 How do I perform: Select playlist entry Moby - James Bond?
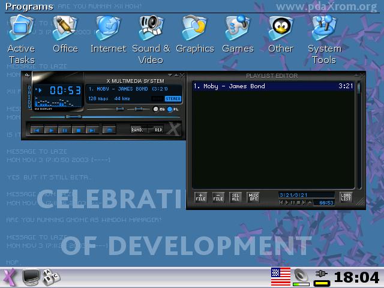coord(274,86)
